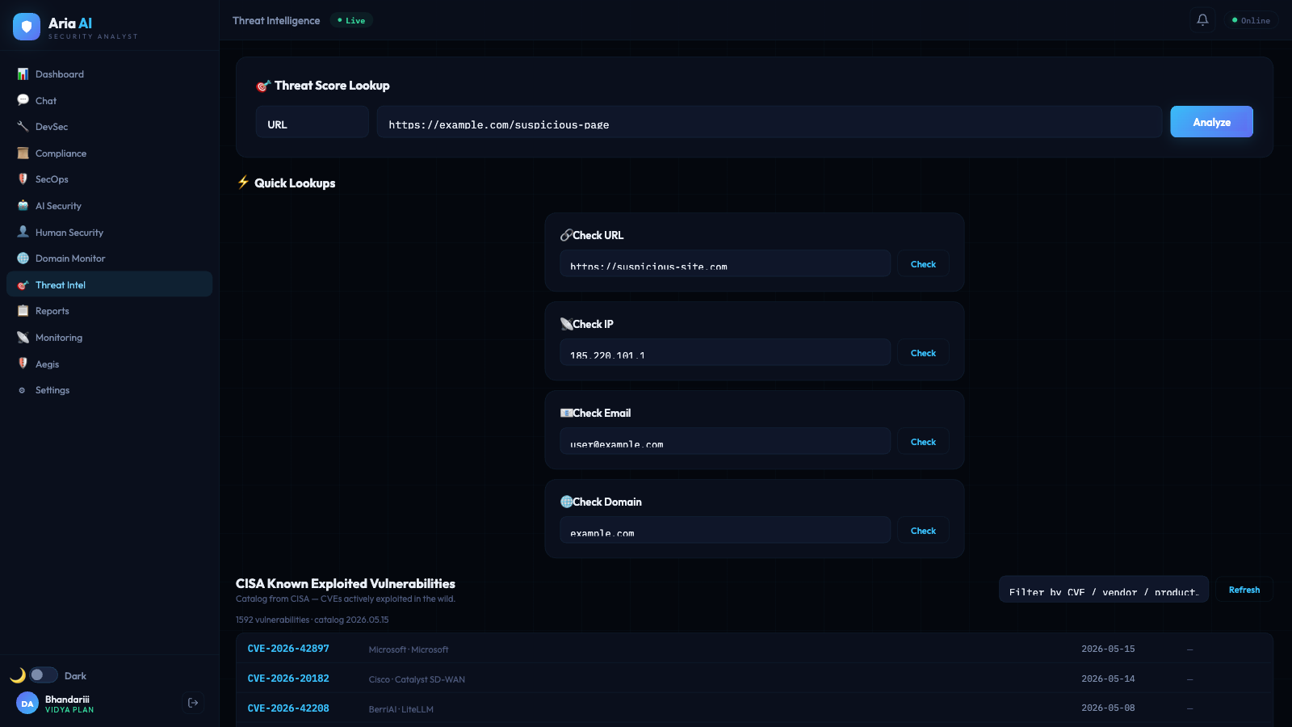
Task: Go to Dashboard in sidebar
Action: (109, 74)
